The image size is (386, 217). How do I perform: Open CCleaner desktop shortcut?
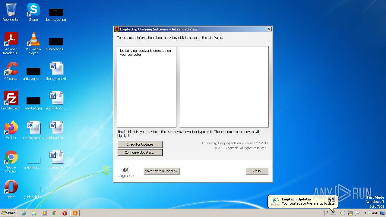[x=11, y=71]
